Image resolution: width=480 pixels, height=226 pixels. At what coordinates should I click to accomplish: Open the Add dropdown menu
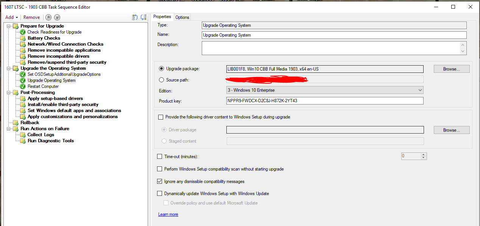pos(11,17)
